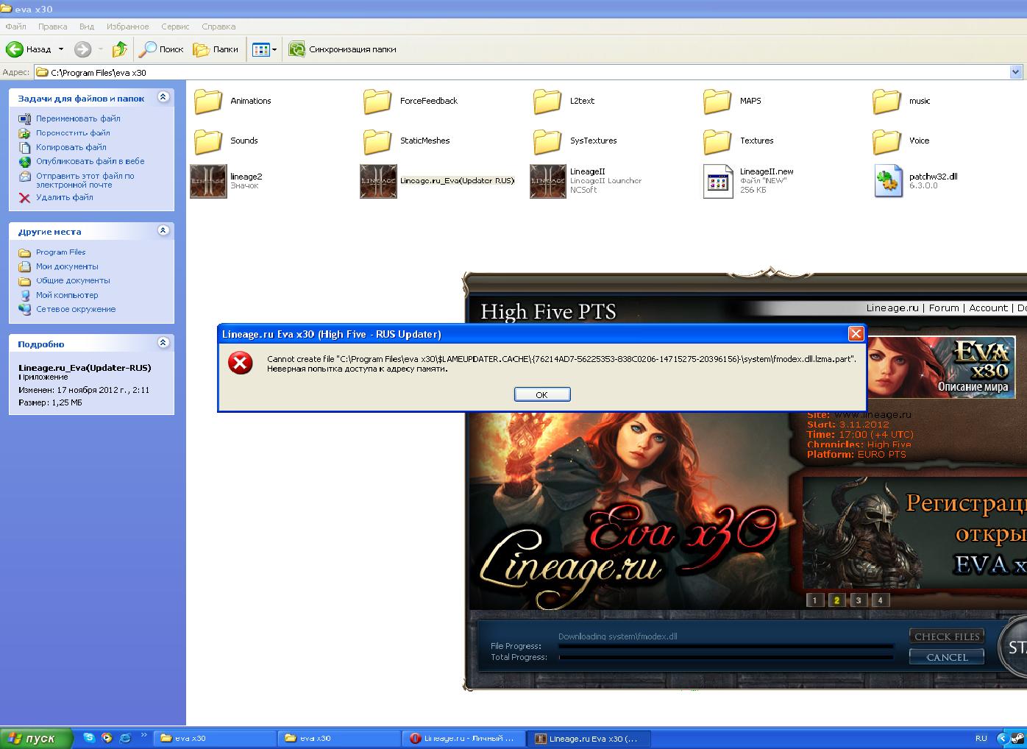Screen dimensions: 1027x749
Task: Click send file by email link
Action: tap(85, 180)
